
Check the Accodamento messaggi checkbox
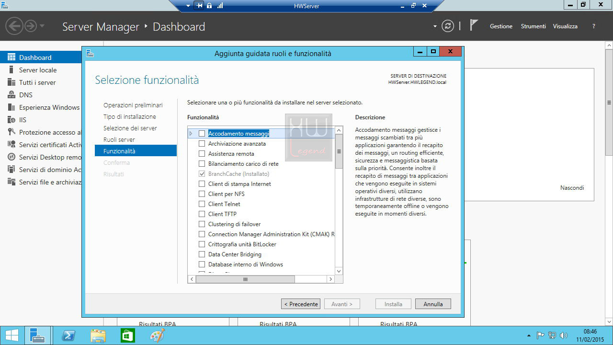(202, 134)
